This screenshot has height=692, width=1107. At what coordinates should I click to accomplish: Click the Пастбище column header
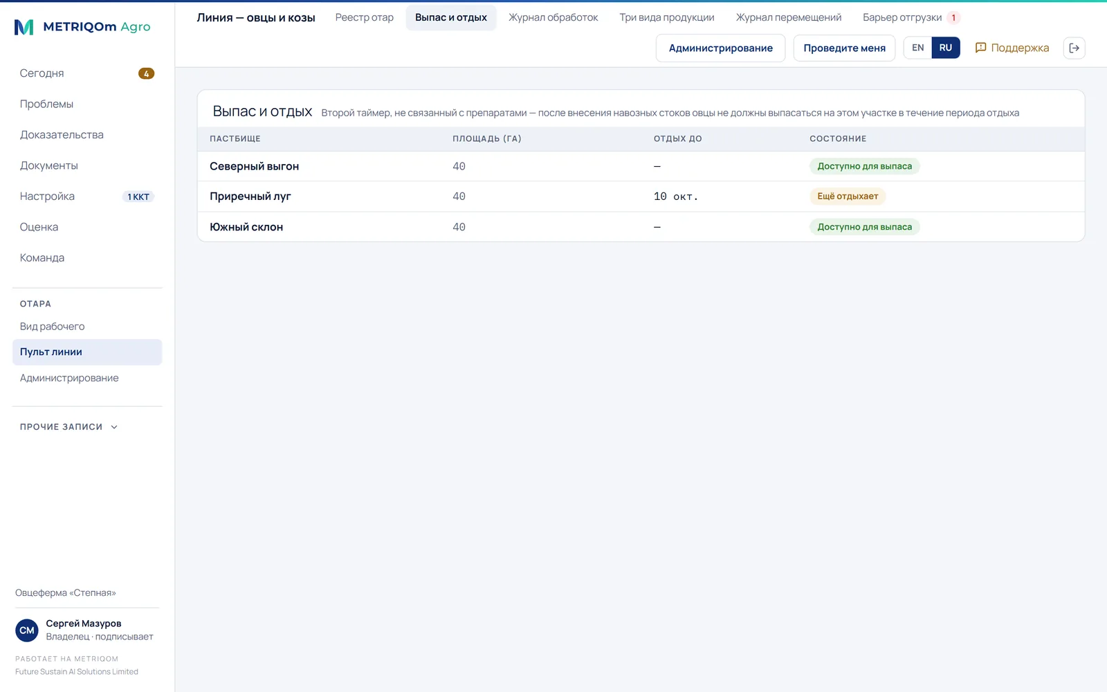point(235,139)
